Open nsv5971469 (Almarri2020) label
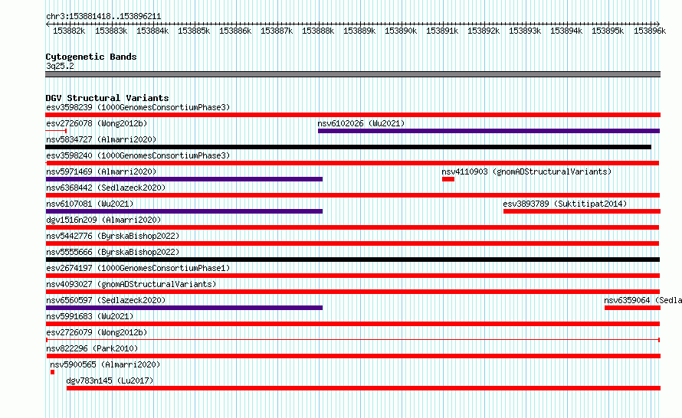Viewport: 682px width, 418px height. (x=101, y=171)
